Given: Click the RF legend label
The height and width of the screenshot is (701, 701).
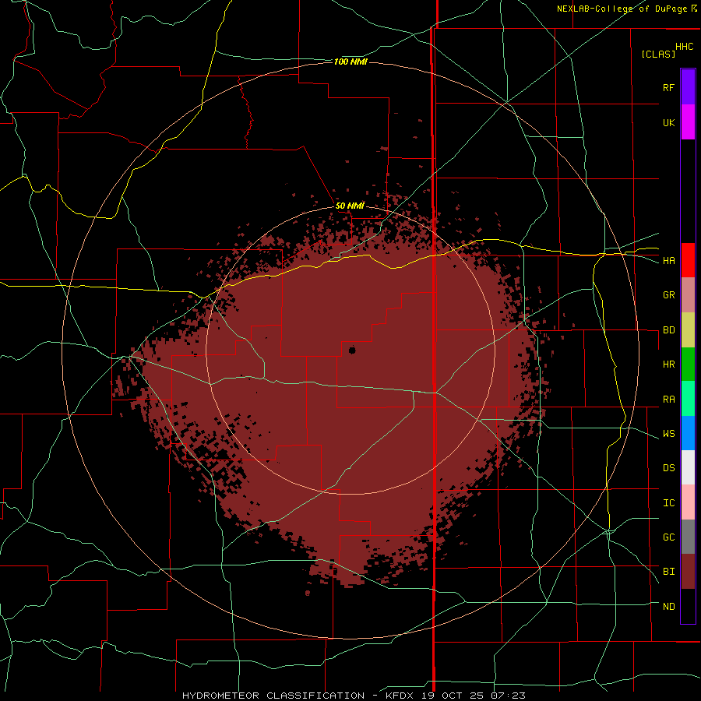Looking at the screenshot, I should pos(668,88).
